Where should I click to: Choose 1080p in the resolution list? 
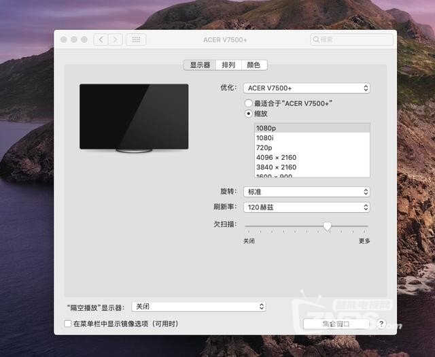tap(312, 128)
